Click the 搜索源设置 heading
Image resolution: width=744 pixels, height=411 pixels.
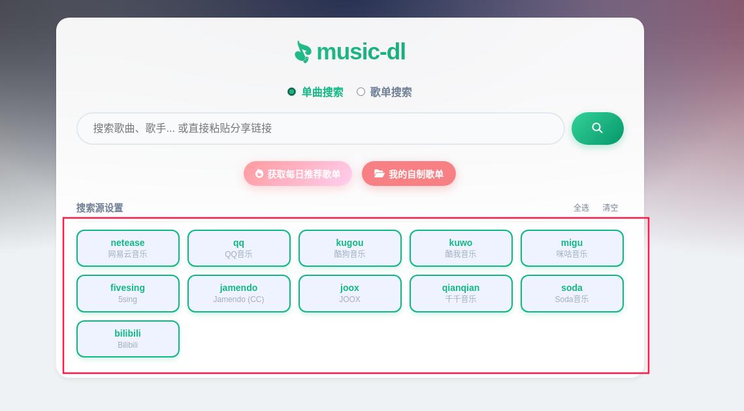[100, 207]
